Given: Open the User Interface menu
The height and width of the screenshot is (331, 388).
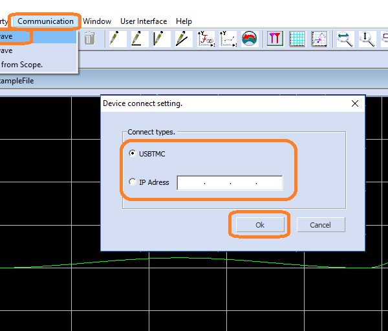Looking at the screenshot, I should [144, 21].
